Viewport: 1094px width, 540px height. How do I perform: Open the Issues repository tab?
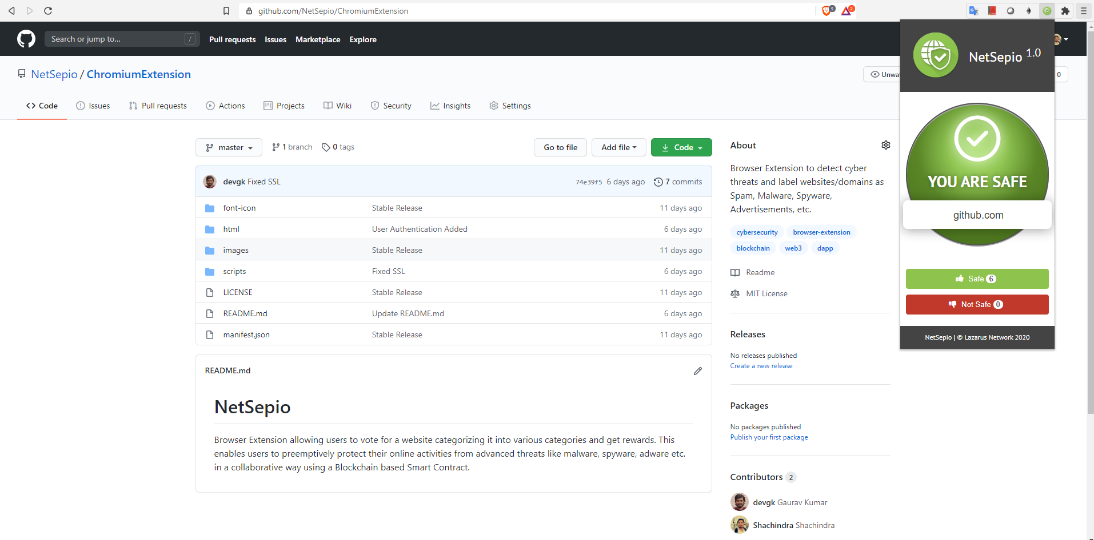click(x=93, y=106)
